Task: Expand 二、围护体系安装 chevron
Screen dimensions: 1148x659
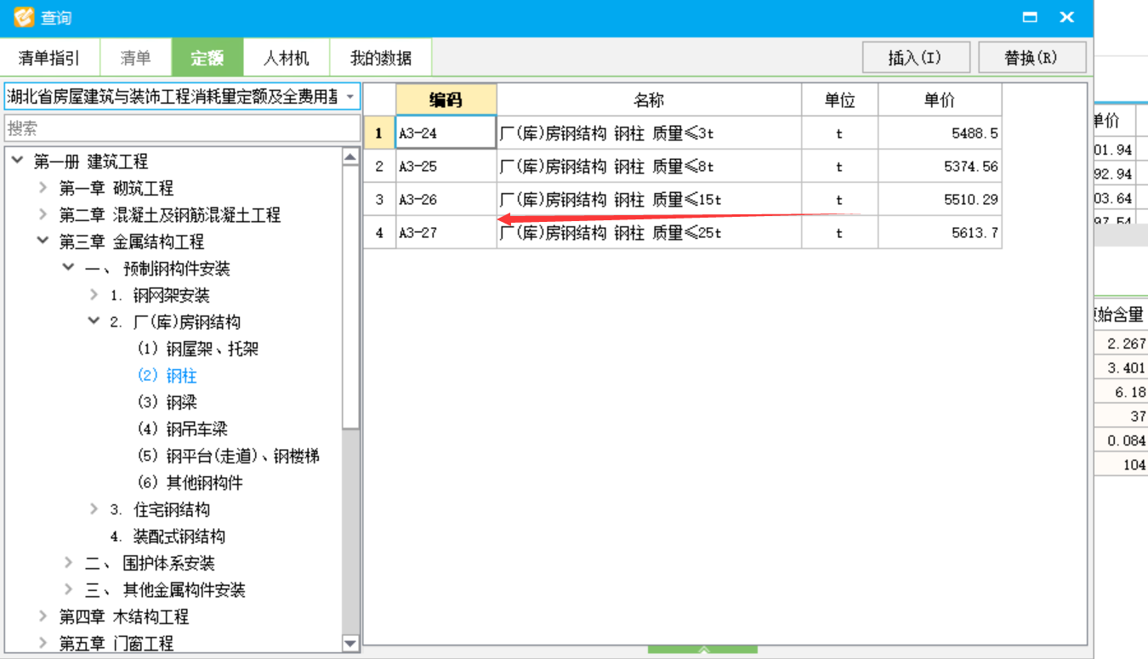Action: [x=68, y=563]
